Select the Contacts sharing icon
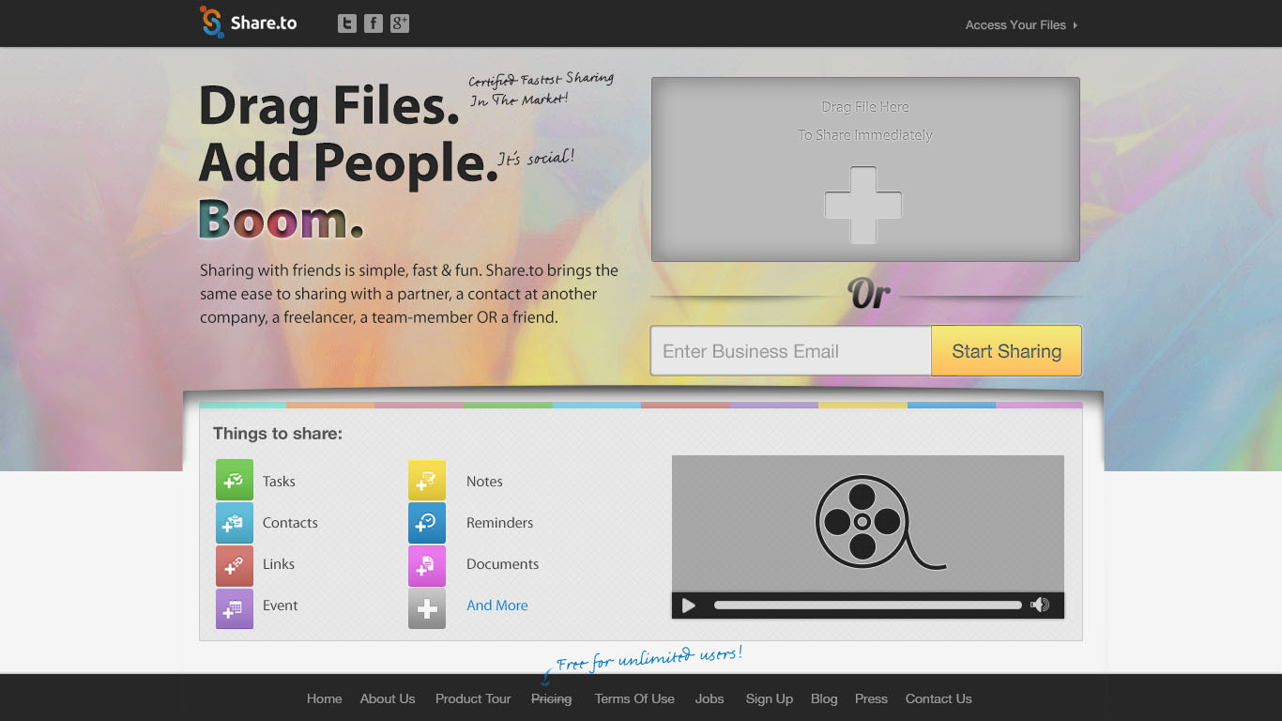Screen dimensions: 1282x721 234,523
